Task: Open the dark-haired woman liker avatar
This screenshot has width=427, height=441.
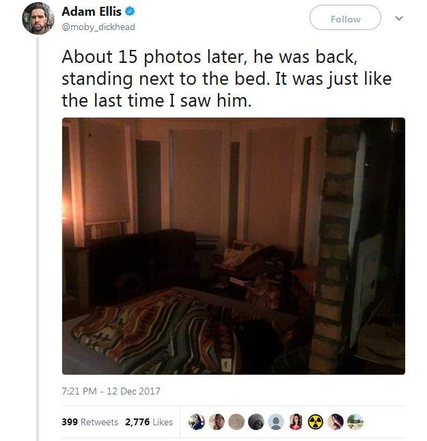Action: click(x=335, y=422)
